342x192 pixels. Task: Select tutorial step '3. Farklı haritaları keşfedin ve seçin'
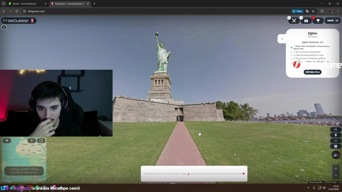pos(308,55)
